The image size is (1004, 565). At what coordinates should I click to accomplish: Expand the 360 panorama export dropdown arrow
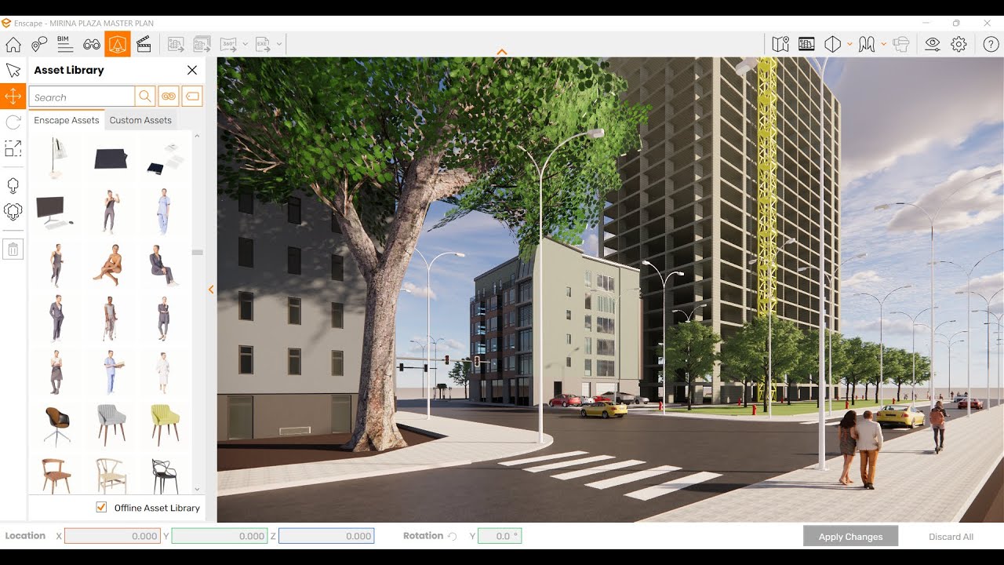point(246,44)
